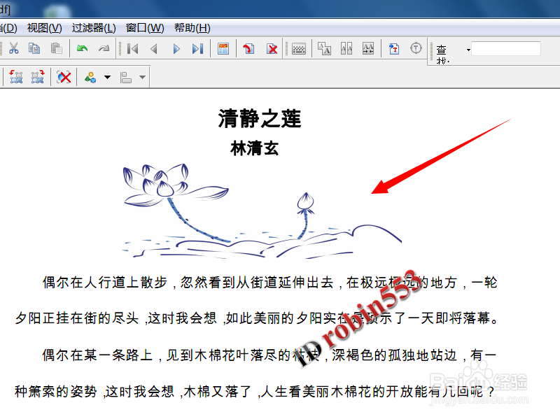This screenshot has width=560, height=419.
Task: Go to the previous page
Action: coord(154,48)
